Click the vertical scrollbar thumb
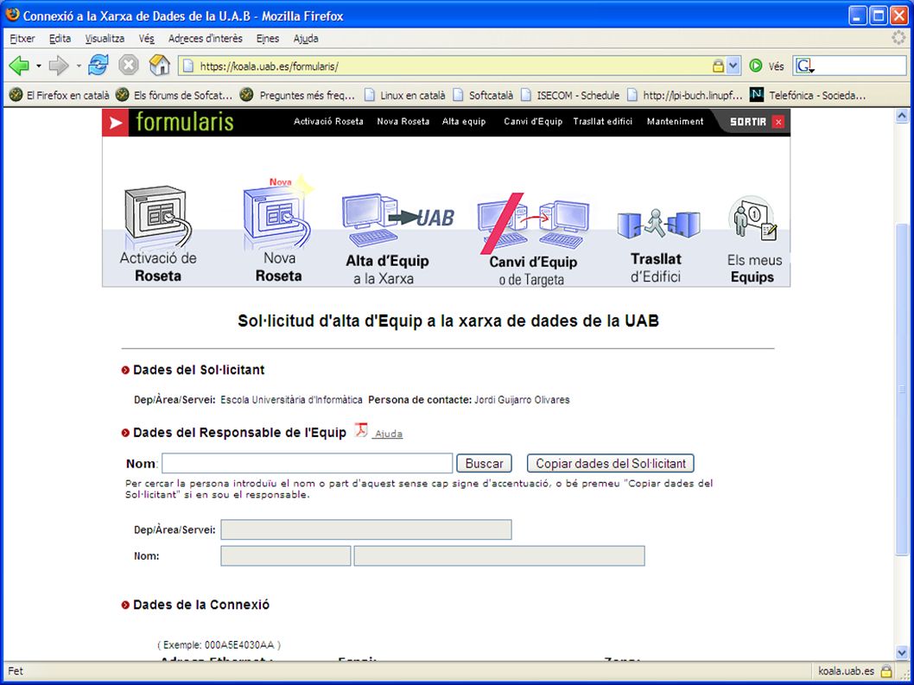914x685 pixels. (x=902, y=390)
